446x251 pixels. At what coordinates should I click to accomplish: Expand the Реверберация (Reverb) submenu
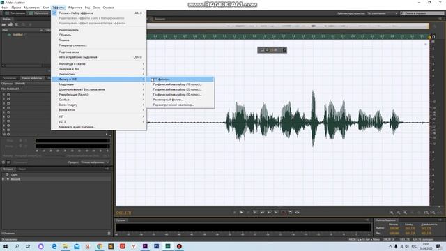point(99,95)
